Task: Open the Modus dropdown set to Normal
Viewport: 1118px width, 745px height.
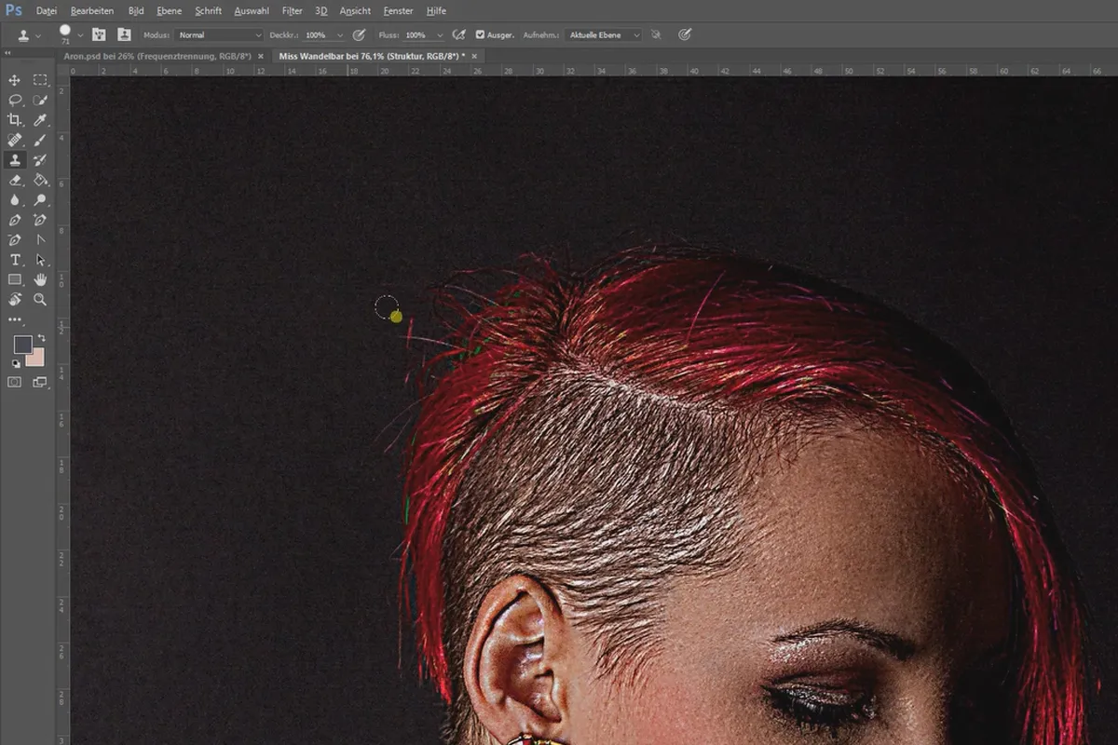Action: (x=220, y=34)
